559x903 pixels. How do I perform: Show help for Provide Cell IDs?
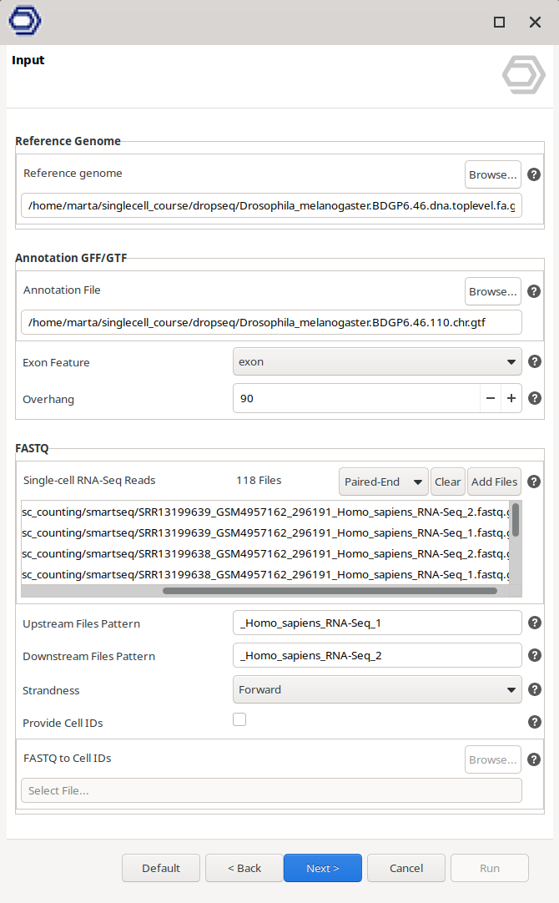tap(534, 722)
